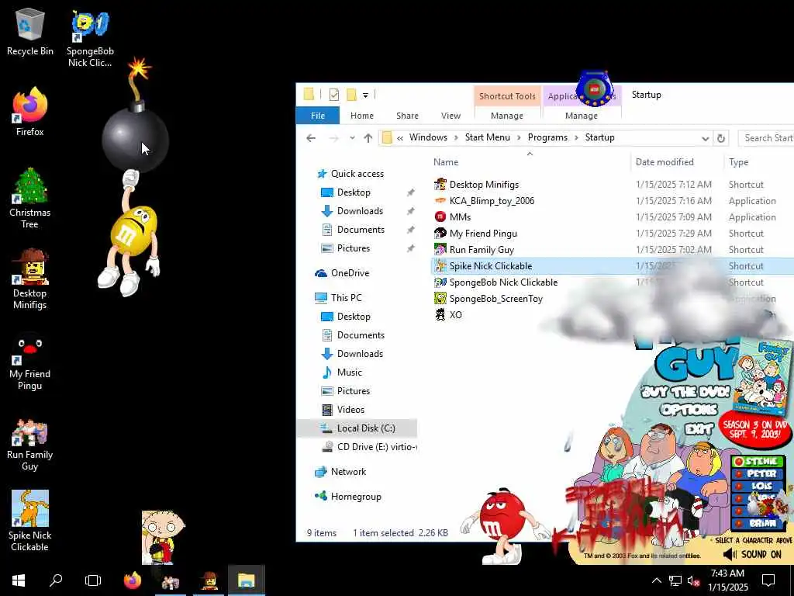794x596 pixels.
Task: Open the recent locations dropdown arrow
Action: pos(352,138)
